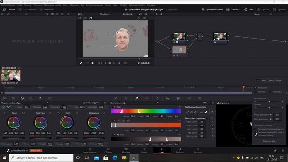Click the Сбросить вид button
This screenshot has height=162, width=288.
point(269,141)
